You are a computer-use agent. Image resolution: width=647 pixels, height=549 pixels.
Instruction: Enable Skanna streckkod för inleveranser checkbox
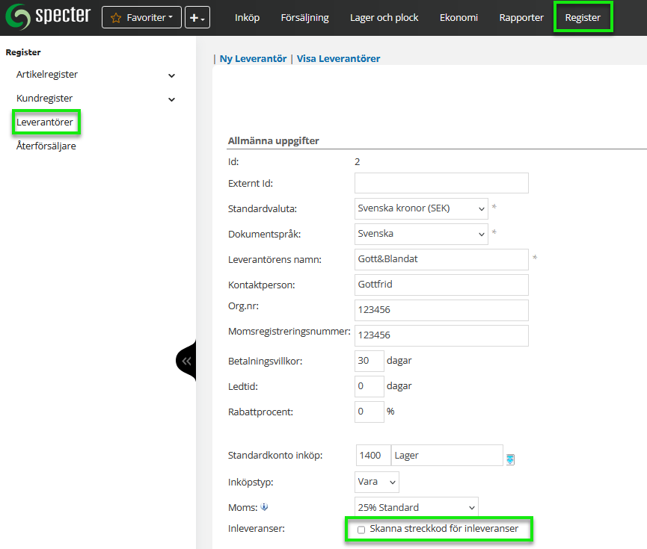(361, 530)
